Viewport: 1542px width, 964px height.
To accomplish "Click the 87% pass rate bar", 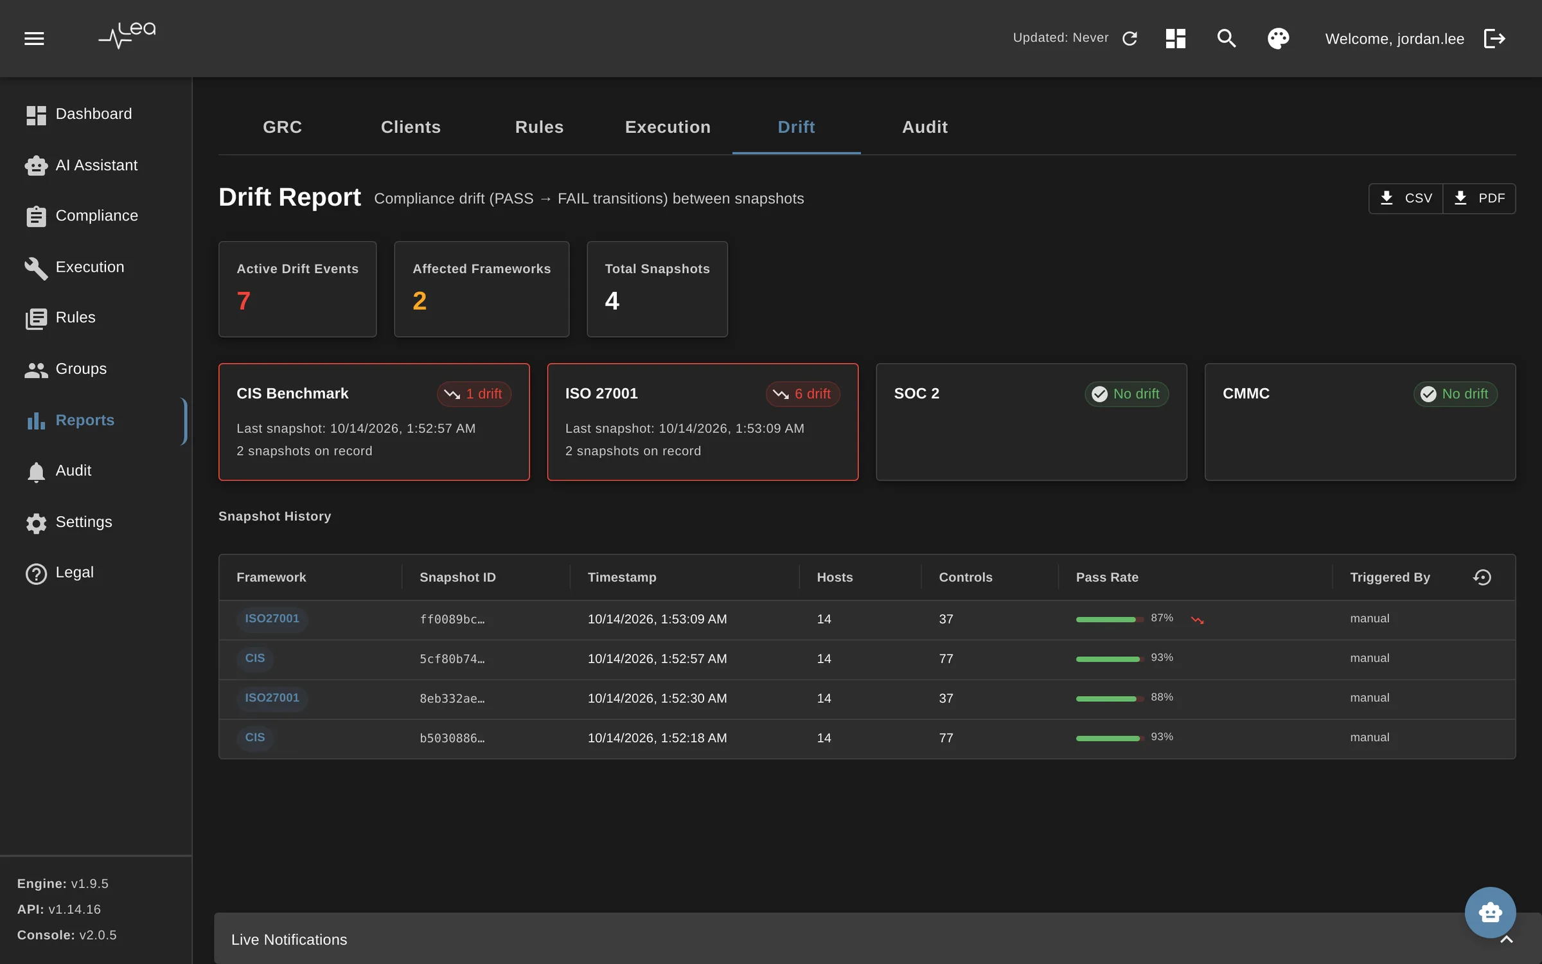I will tap(1110, 620).
